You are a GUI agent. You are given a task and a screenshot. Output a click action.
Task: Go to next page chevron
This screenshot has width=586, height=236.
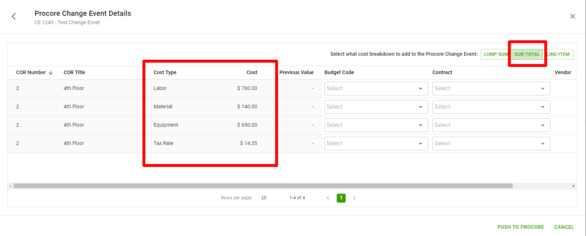(354, 198)
